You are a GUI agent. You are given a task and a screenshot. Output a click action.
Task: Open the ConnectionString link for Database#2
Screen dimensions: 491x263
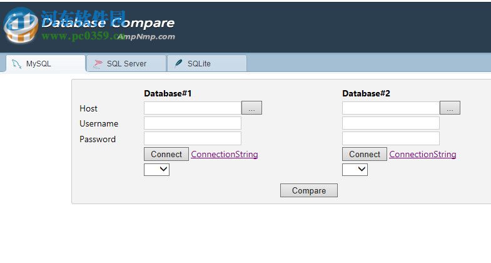[423, 154]
